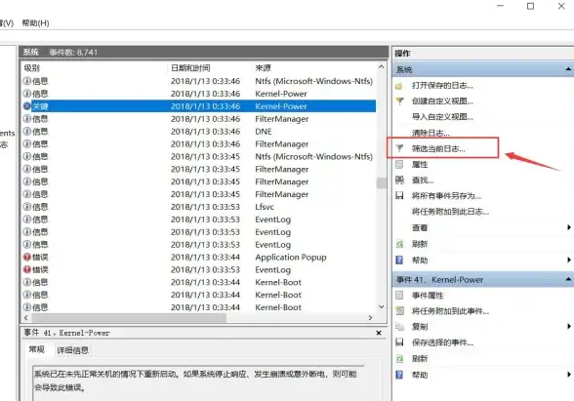The width and height of the screenshot is (574, 401).
Task: Click the horizontal scrollbar thumb of event list
Action: click(x=128, y=318)
